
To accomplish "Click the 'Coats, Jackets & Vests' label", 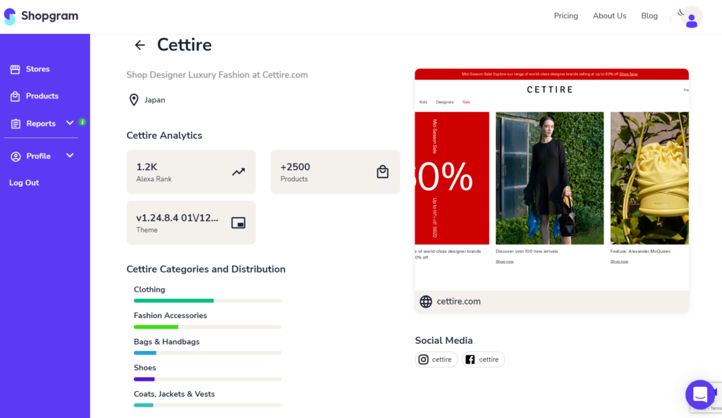I will coord(174,394).
